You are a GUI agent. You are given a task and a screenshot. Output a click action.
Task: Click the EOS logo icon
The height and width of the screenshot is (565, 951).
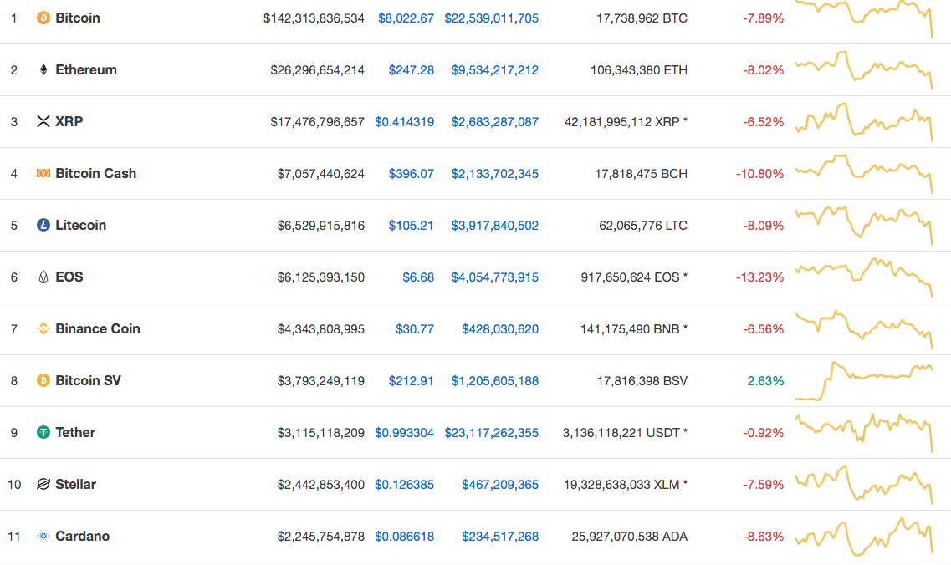(x=43, y=277)
